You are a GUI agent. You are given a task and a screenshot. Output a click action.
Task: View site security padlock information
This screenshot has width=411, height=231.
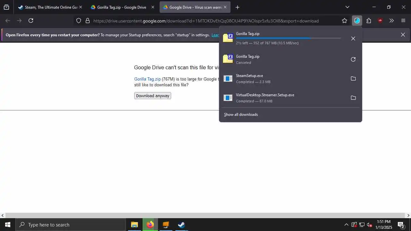point(87,21)
